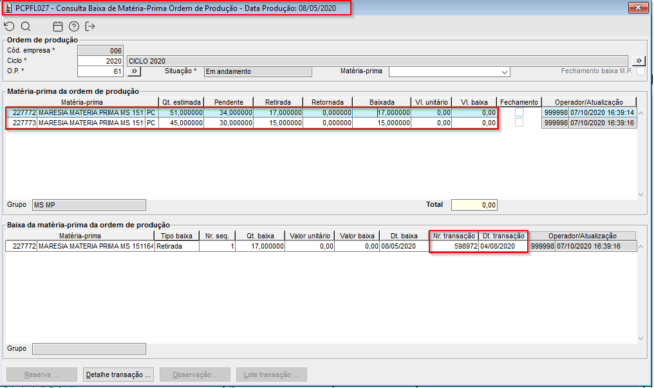Screen dimensions: 654x388
Task: Click the document icon in title bar
Action: click(8, 8)
